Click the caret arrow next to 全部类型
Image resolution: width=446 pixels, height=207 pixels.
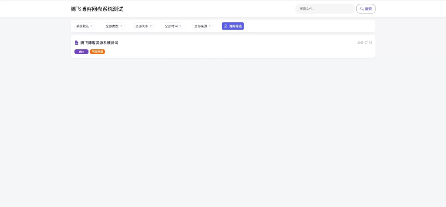[121, 26]
